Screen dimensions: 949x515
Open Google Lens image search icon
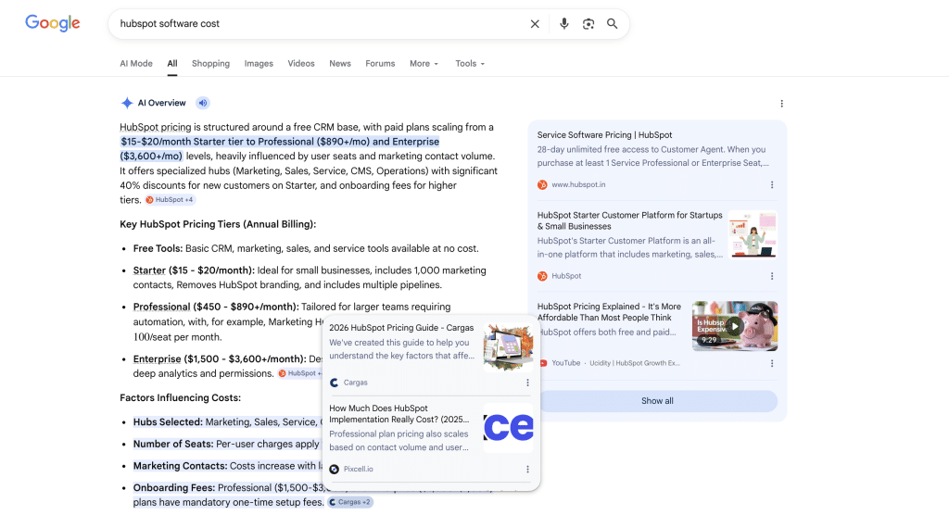tap(588, 23)
